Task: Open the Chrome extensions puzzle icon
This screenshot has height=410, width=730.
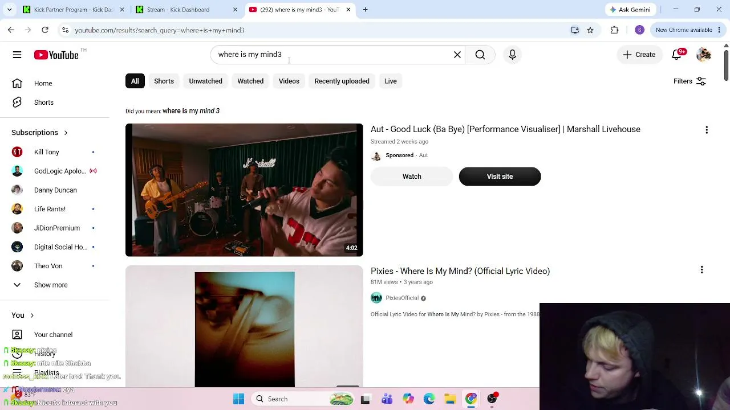Action: pos(614,30)
